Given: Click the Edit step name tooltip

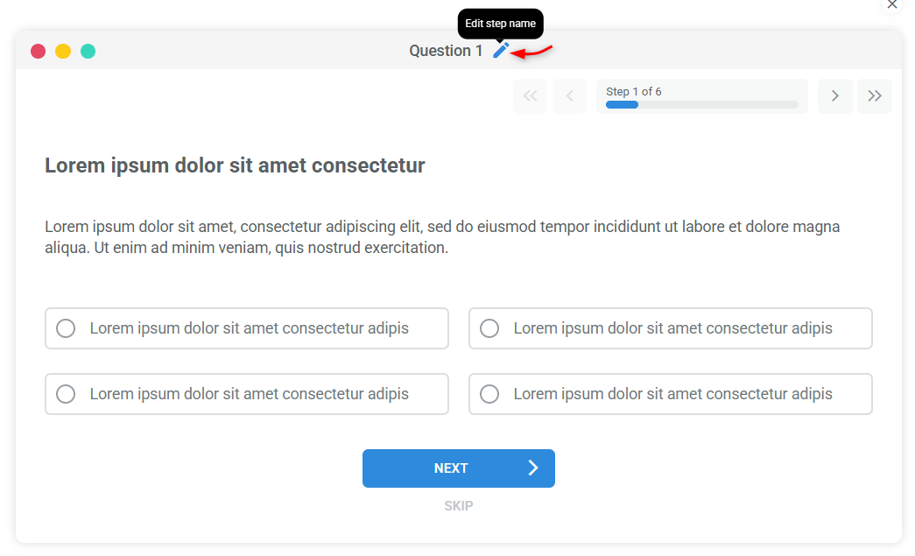Looking at the screenshot, I should [x=500, y=24].
